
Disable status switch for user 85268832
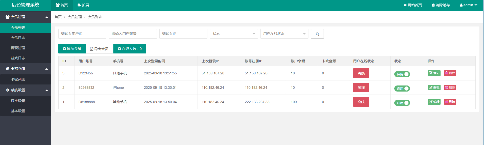point(402,89)
